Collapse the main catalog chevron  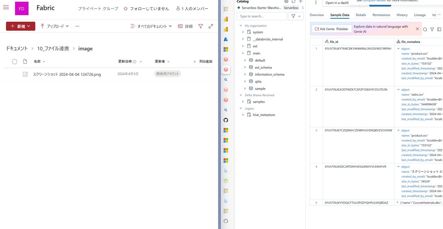tap(243, 53)
